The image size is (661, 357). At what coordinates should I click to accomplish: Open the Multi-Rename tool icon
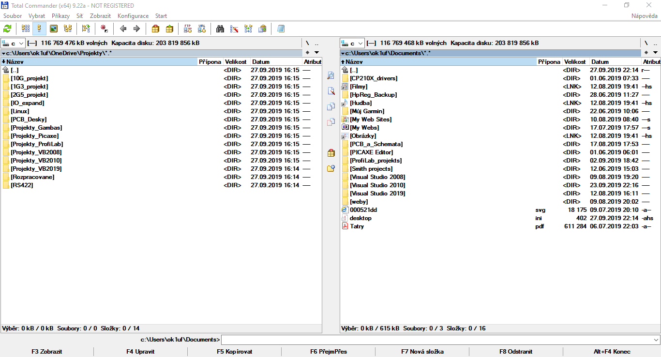click(234, 29)
